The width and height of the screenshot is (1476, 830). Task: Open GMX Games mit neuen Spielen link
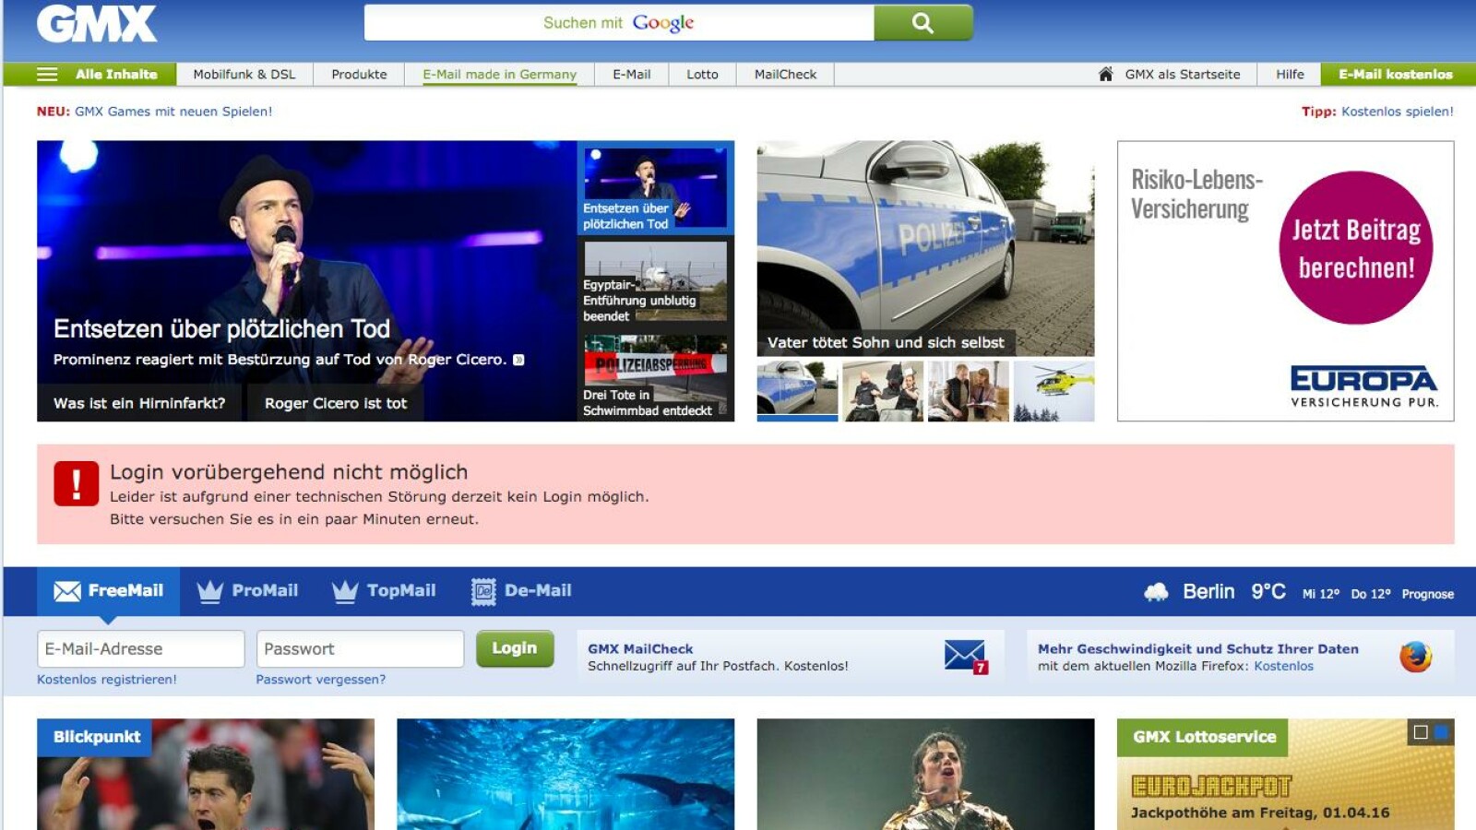pyautogui.click(x=173, y=112)
